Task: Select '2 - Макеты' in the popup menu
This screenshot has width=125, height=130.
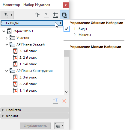Action: pyautogui.click(x=82, y=35)
